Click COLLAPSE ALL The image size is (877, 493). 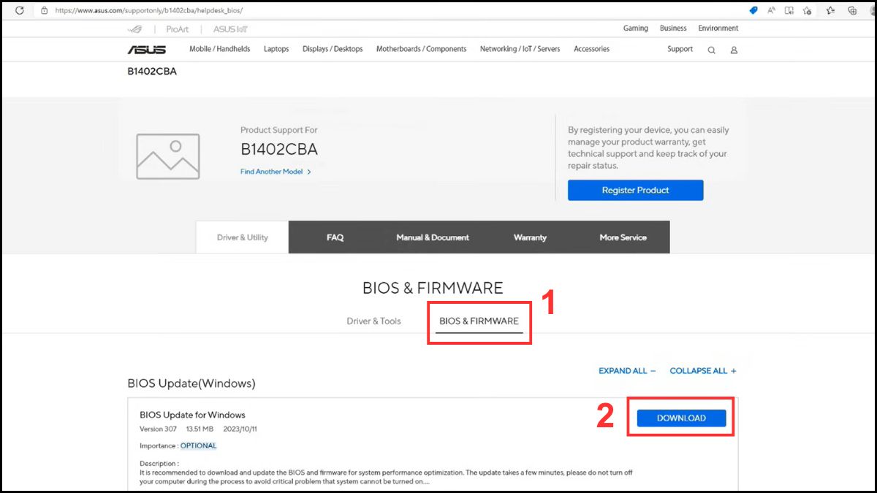pos(703,371)
